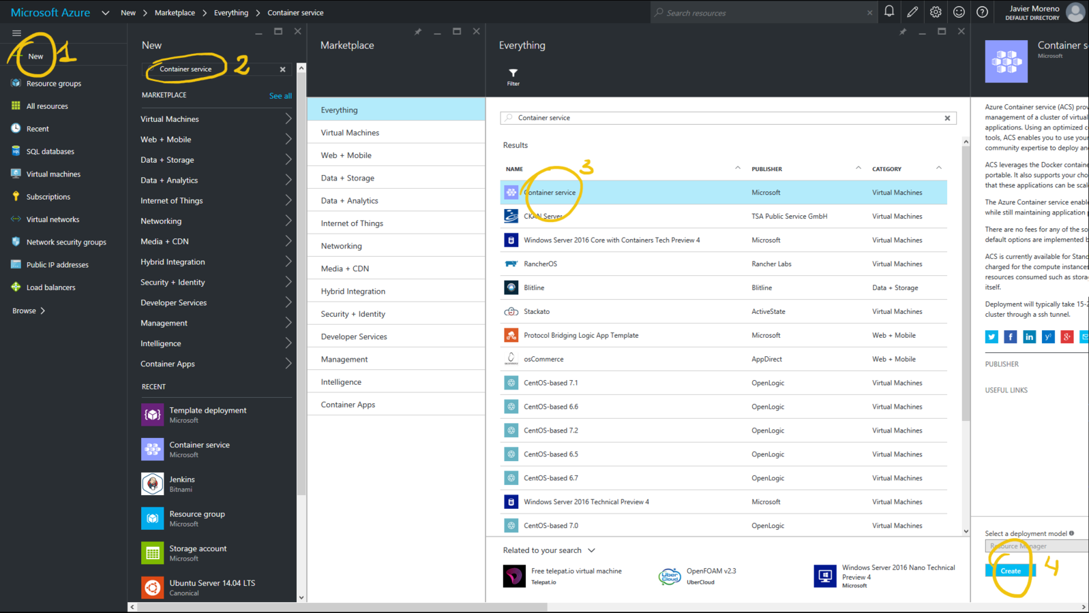Share on LinkedIn icon
1089x613 pixels.
pos(1029,336)
